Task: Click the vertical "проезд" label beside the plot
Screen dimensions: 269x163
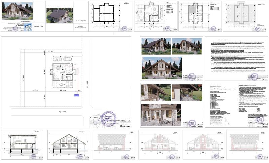Action: pos(87,84)
